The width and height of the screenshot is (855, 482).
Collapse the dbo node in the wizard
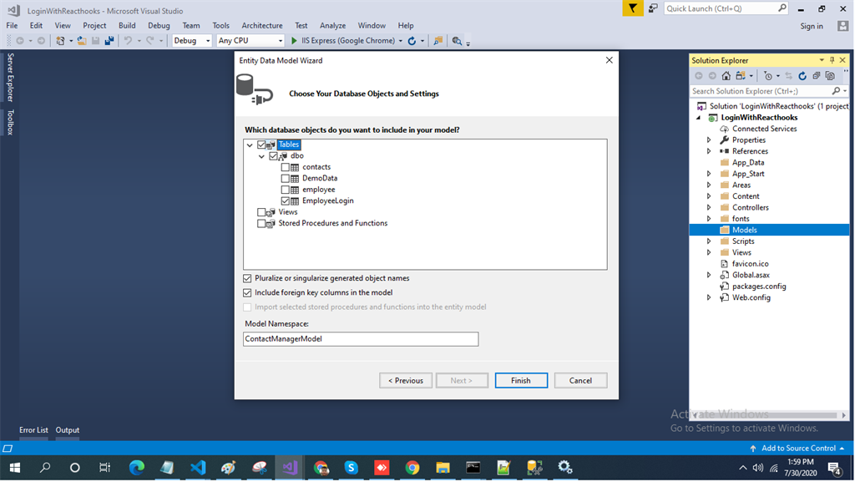point(261,156)
